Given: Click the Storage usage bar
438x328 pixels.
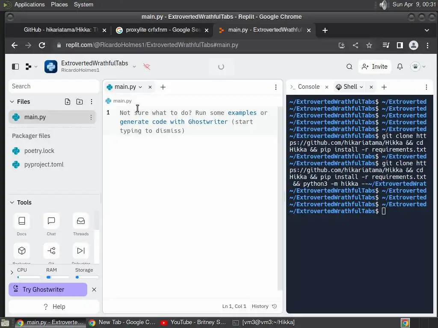Looking at the screenshot, I should (x=87, y=277).
